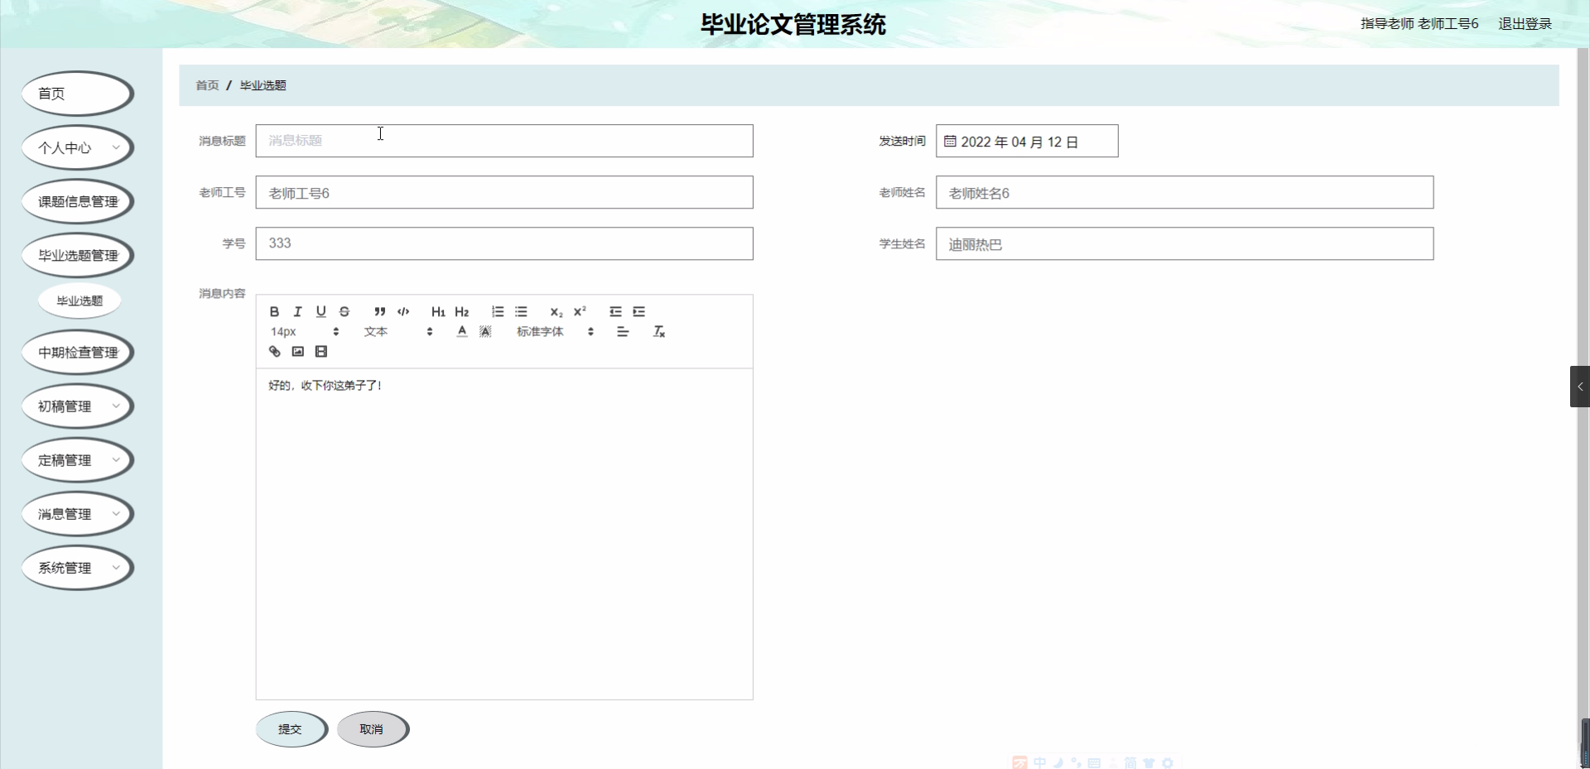1590x769 pixels.
Task: Create a bulleted list
Action: (521, 312)
